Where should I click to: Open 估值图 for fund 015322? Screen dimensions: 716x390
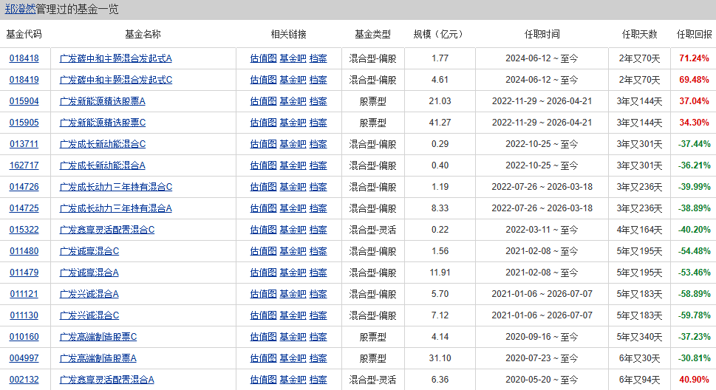(x=264, y=230)
